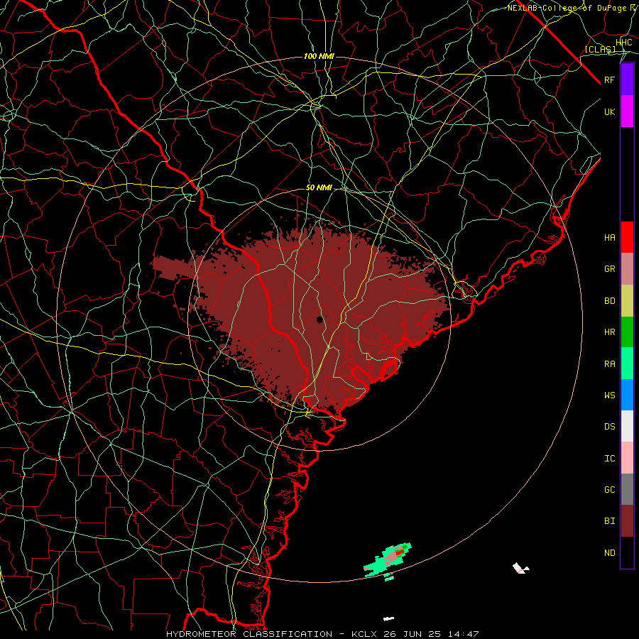This screenshot has width=639, height=639.
Task: Click the KCLX radar site identifier
Action: pos(365,634)
